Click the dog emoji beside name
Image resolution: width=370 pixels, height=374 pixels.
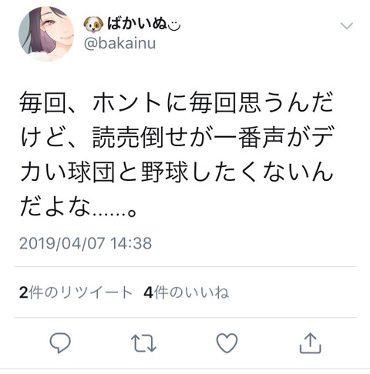click(93, 25)
